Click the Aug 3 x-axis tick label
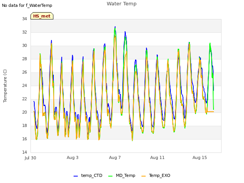Screen dimensions: 244x183 click(72, 157)
